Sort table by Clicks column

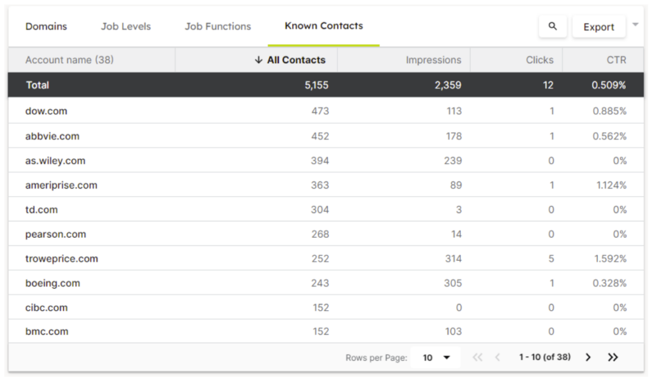point(539,60)
